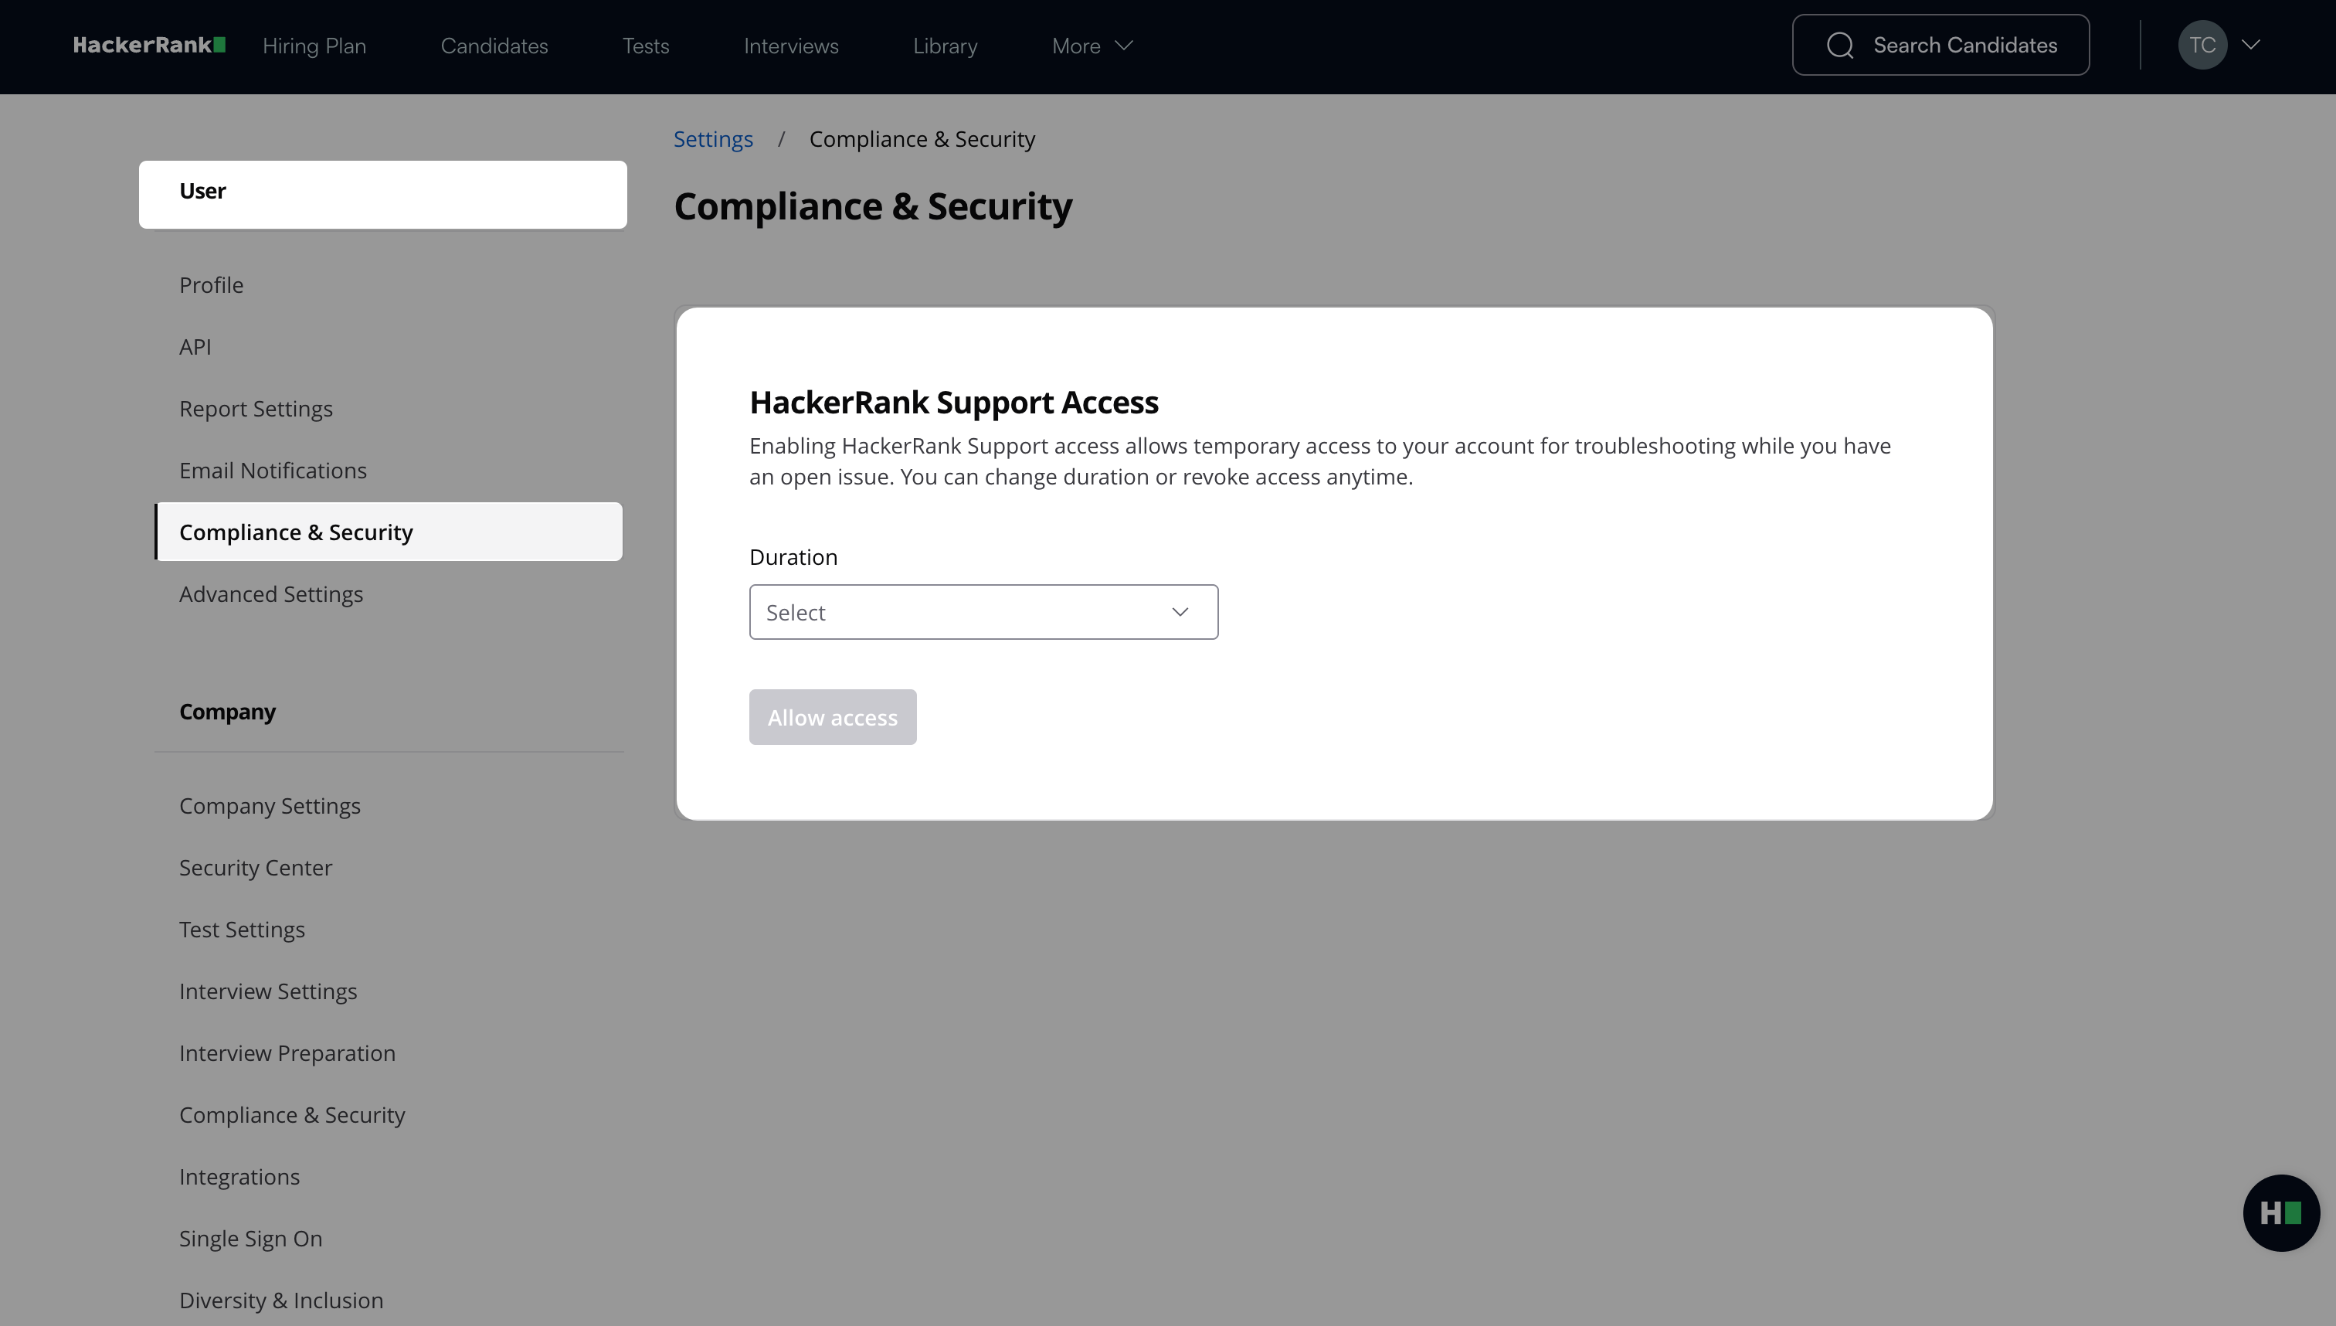Open Integrations settings
Viewport: 2336px width, 1326px height.
[239, 1178]
